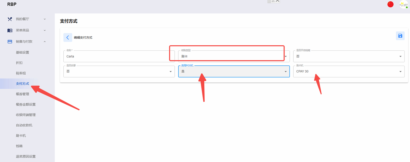Viewport: 410px width, 162px height.
Task: Open the 启用POS机 dropdown set to 是
Action: coord(234,71)
